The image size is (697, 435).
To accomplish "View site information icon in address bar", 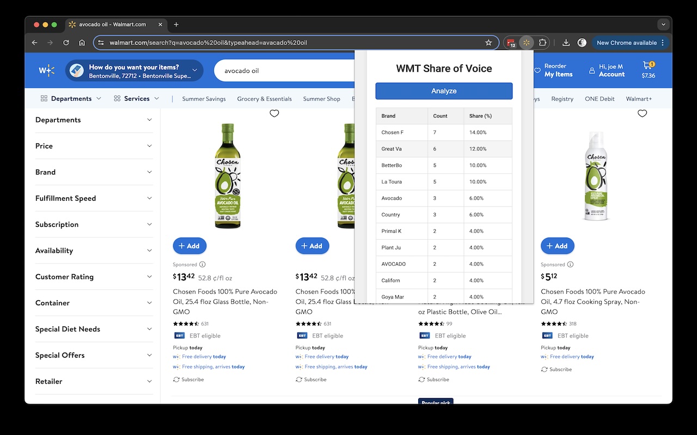I will click(x=101, y=42).
